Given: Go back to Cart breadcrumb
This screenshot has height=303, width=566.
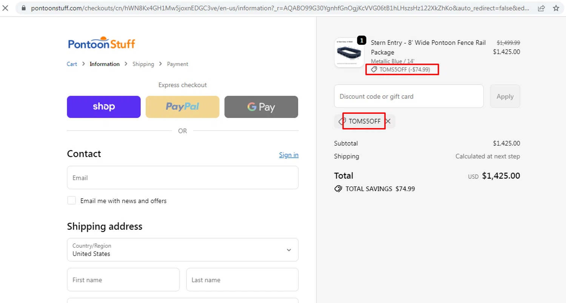Looking at the screenshot, I should pyautogui.click(x=72, y=64).
